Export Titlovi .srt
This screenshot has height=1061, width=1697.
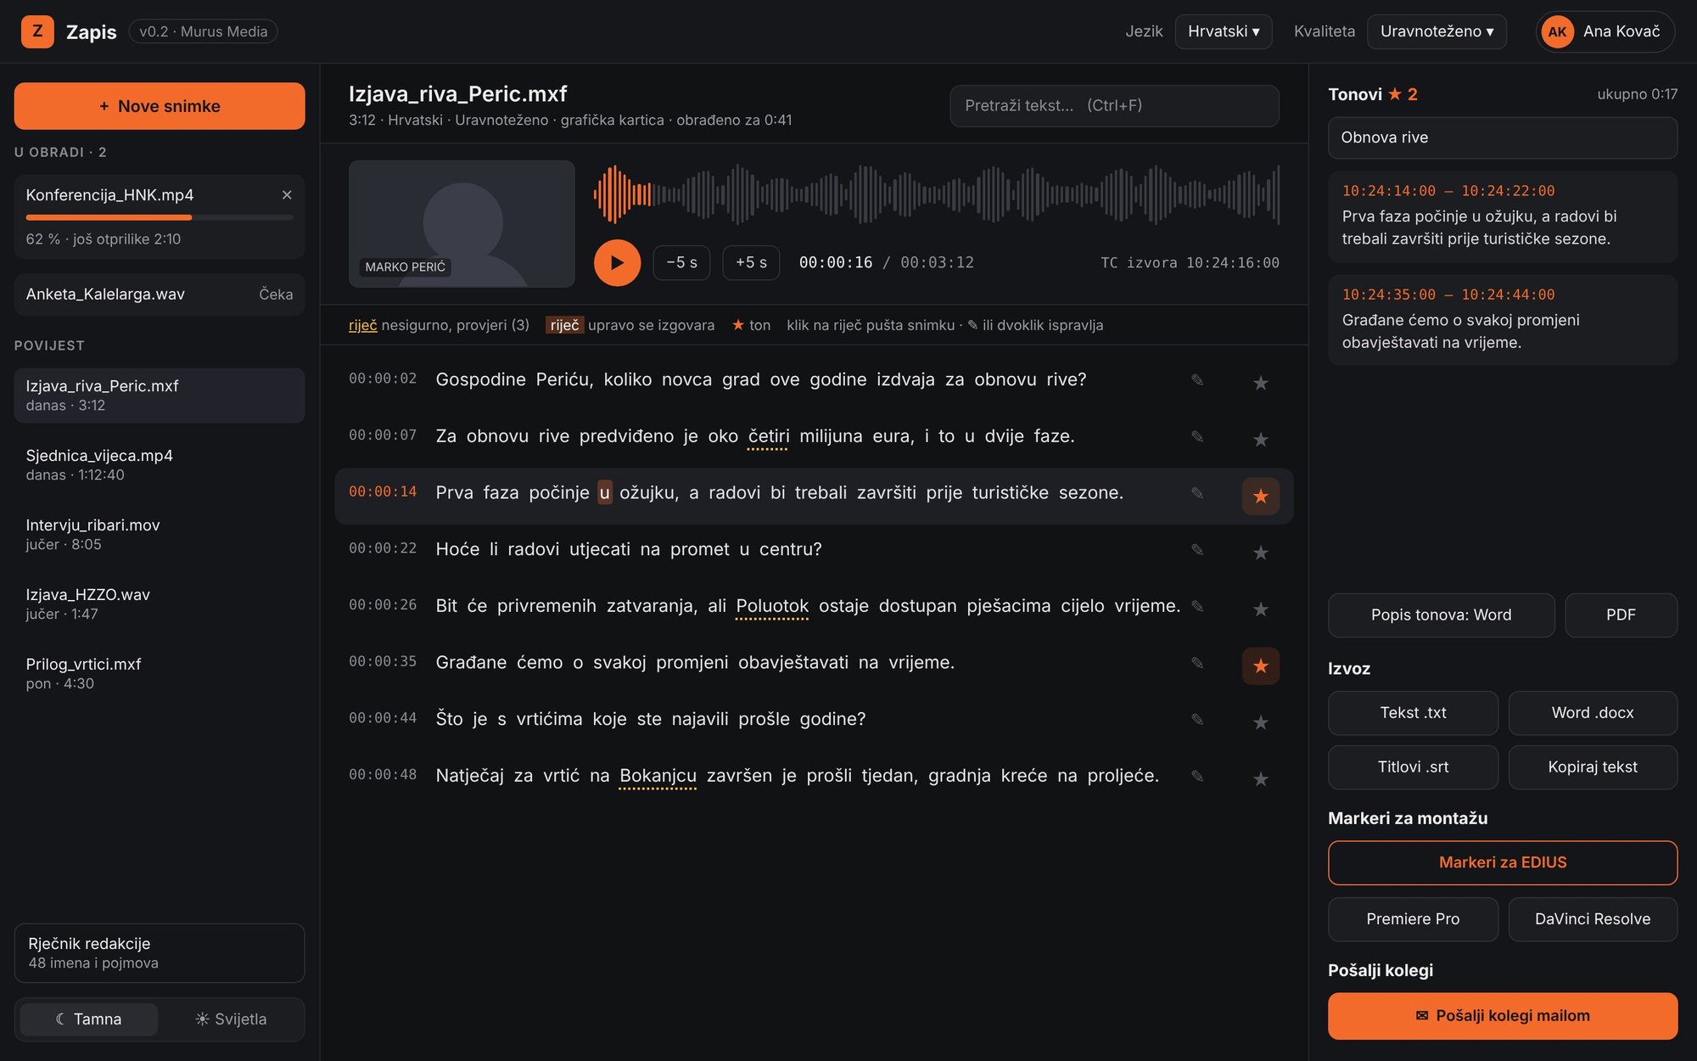tap(1413, 767)
